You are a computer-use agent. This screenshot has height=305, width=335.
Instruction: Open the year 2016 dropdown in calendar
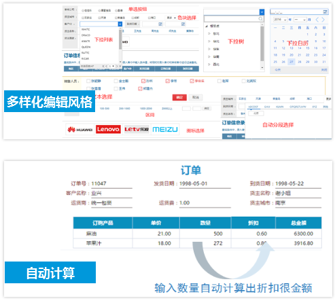[x=281, y=20]
